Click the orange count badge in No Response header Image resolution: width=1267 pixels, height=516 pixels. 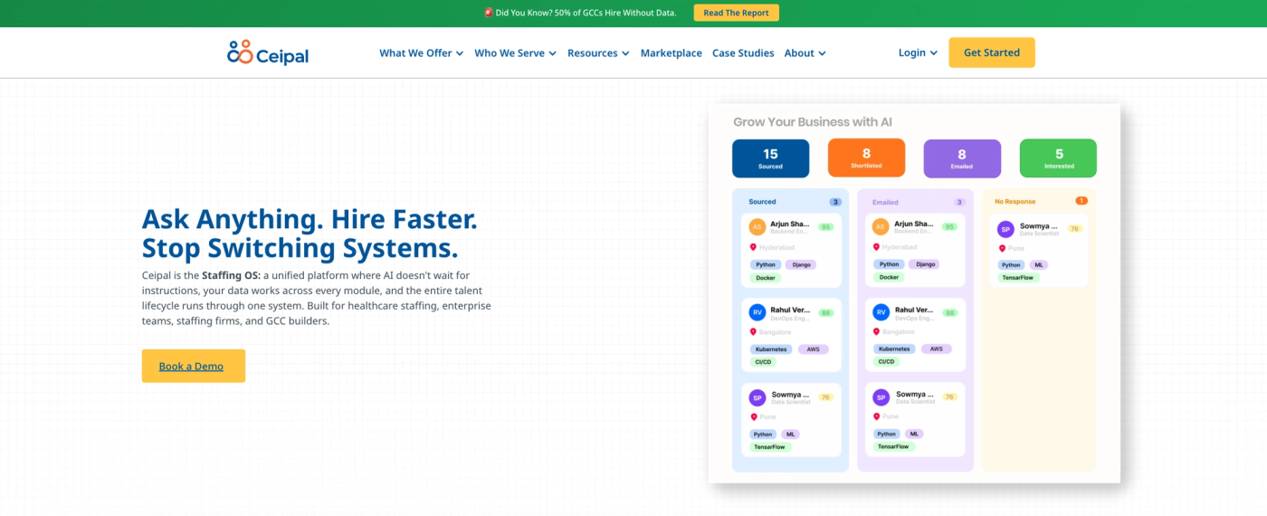(x=1081, y=201)
